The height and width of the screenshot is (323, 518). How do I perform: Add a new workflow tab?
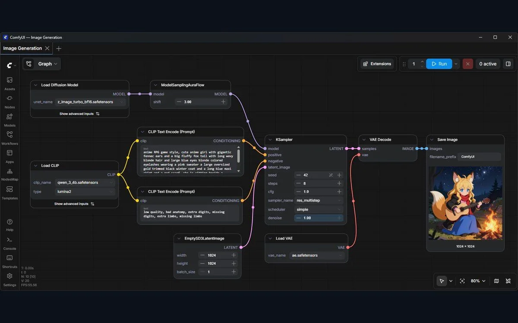coord(59,49)
